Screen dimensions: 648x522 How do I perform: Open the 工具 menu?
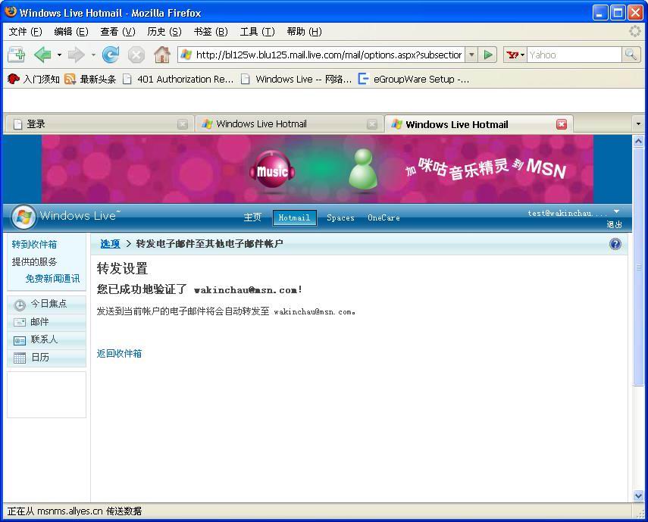point(258,32)
